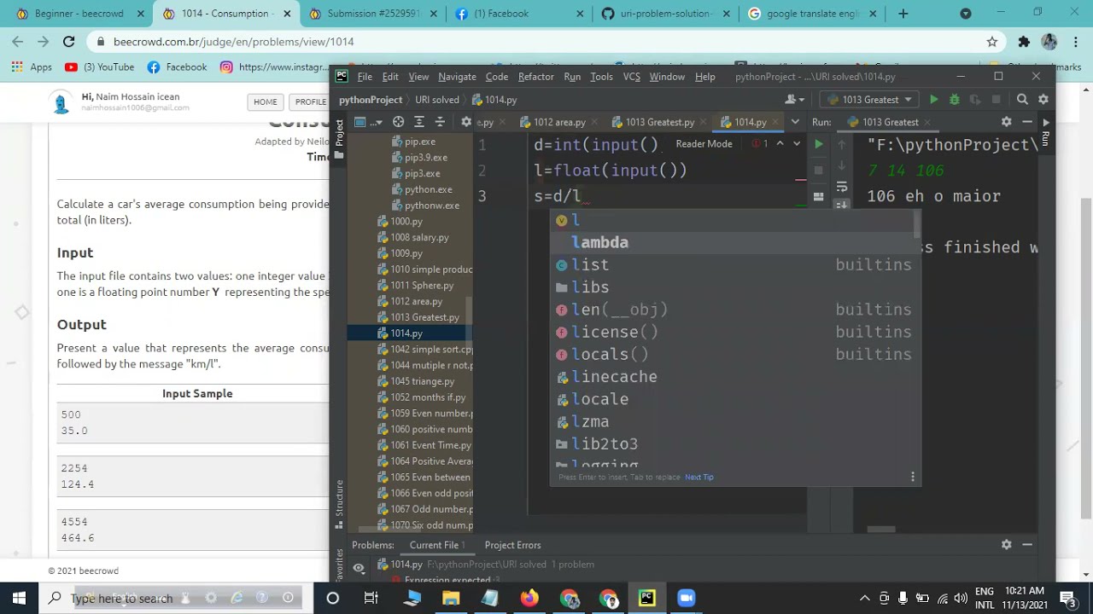Screen dimensions: 1093x614
Task: Show hidden editor tabs dropdown arrow
Action: point(794,122)
